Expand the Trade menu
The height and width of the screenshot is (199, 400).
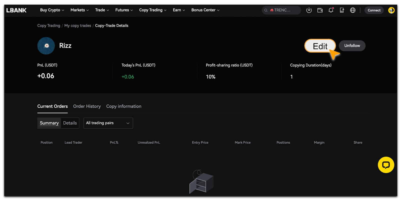102,10
